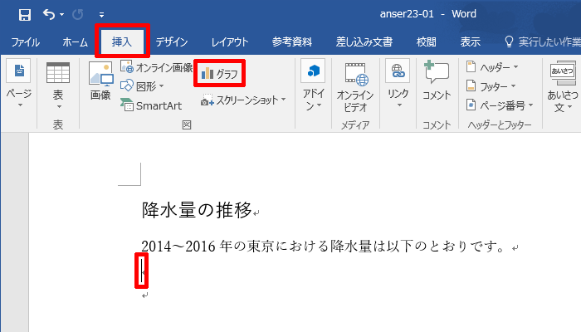Open the ヘッダー header dropdown

pyautogui.click(x=492, y=67)
